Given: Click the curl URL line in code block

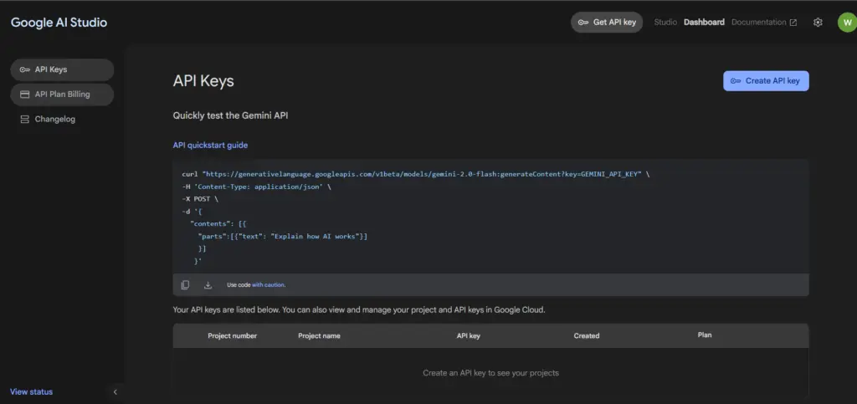Looking at the screenshot, I should (x=415, y=174).
